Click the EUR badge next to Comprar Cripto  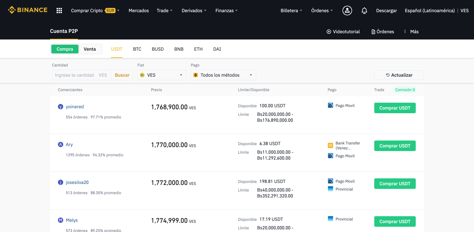[x=110, y=11]
